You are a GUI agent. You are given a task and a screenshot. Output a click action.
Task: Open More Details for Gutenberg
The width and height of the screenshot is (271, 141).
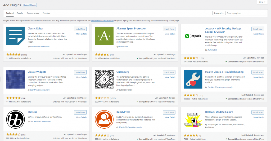170,77
